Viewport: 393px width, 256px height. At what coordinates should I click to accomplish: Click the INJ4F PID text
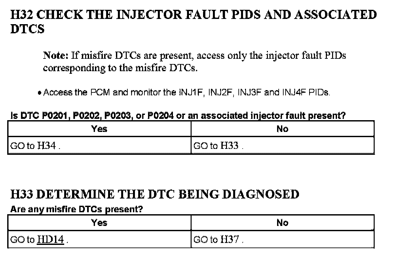(291, 92)
